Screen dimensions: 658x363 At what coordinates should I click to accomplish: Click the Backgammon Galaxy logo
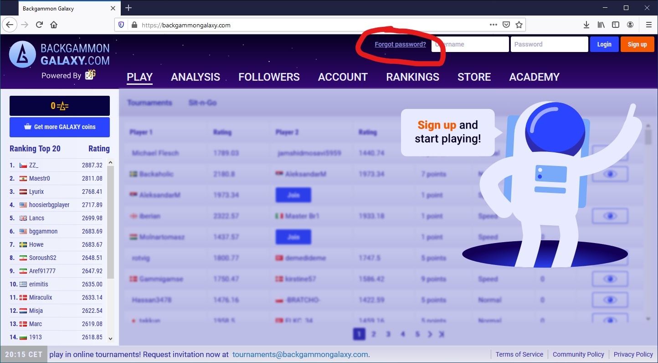[x=59, y=55]
